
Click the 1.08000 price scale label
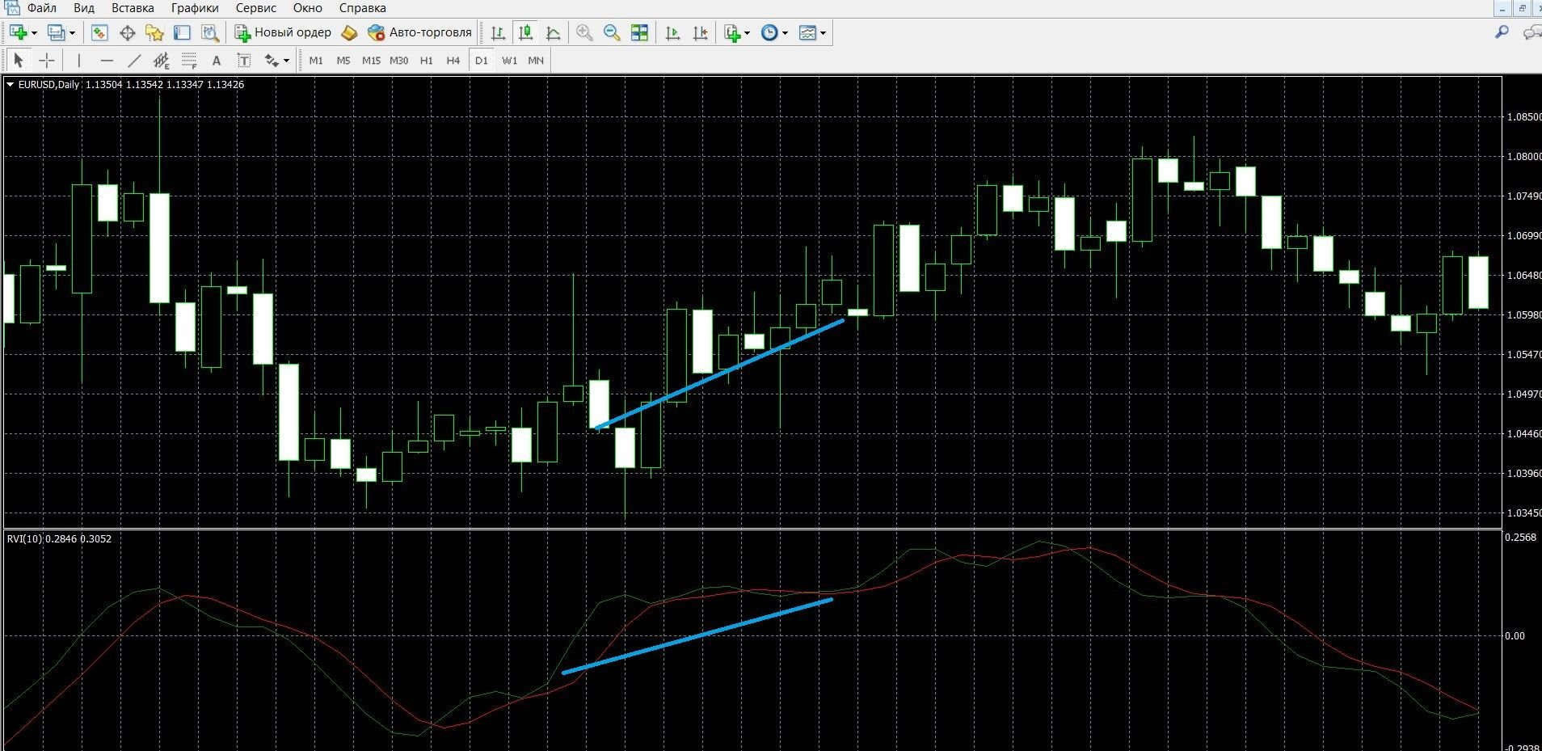click(x=1524, y=157)
